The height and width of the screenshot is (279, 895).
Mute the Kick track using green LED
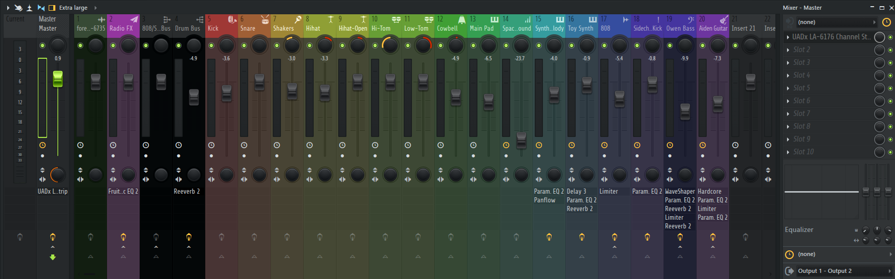[x=211, y=45]
